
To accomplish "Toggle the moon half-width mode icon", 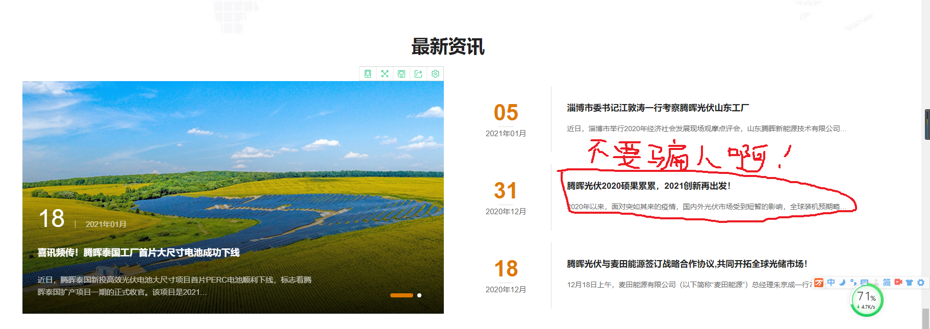I will (x=842, y=283).
